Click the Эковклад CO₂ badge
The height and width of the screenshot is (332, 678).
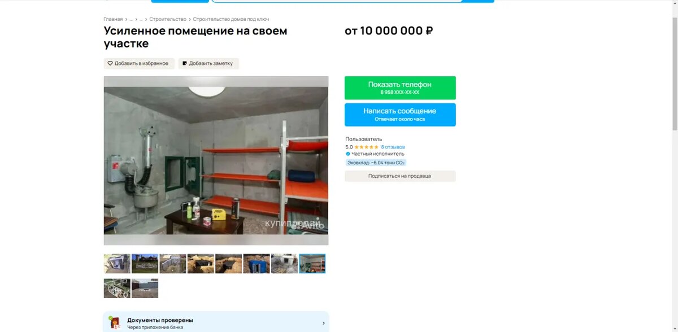376,163
